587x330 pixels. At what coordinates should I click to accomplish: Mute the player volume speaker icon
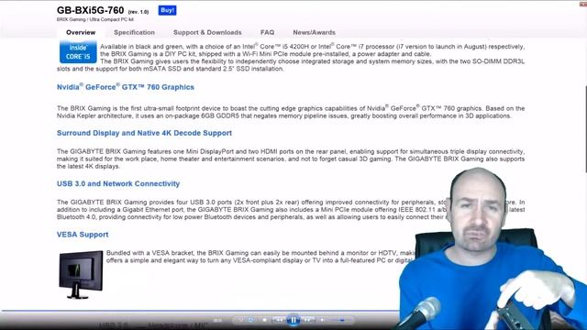click(322, 320)
